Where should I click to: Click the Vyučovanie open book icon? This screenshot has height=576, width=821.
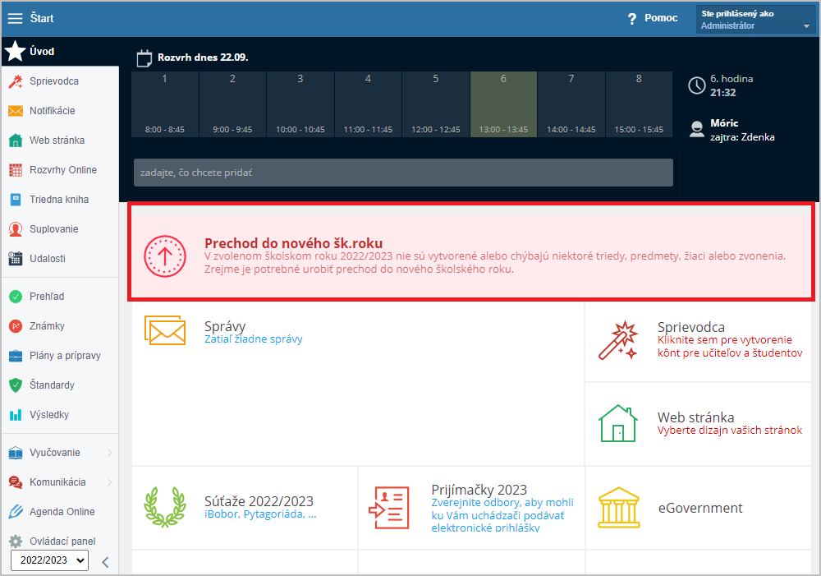[16, 453]
